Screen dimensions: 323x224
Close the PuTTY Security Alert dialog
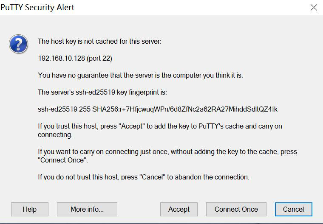click(314, 8)
